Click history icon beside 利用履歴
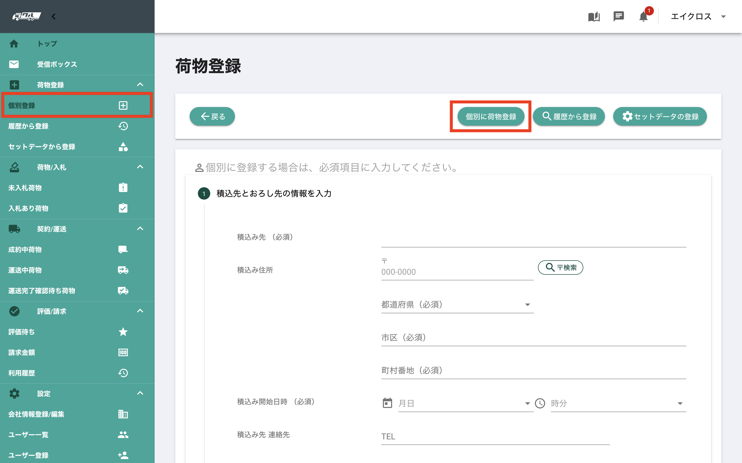 123,373
